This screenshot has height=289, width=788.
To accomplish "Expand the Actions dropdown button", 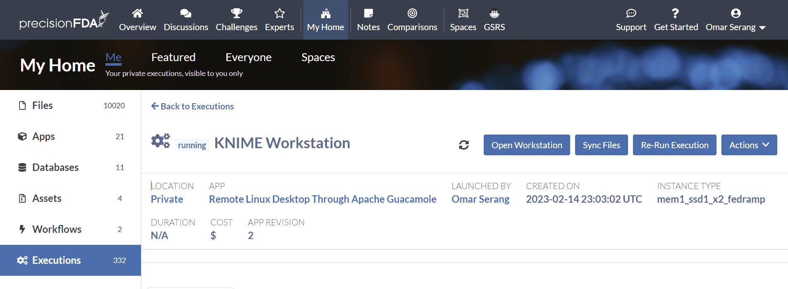I will [749, 145].
